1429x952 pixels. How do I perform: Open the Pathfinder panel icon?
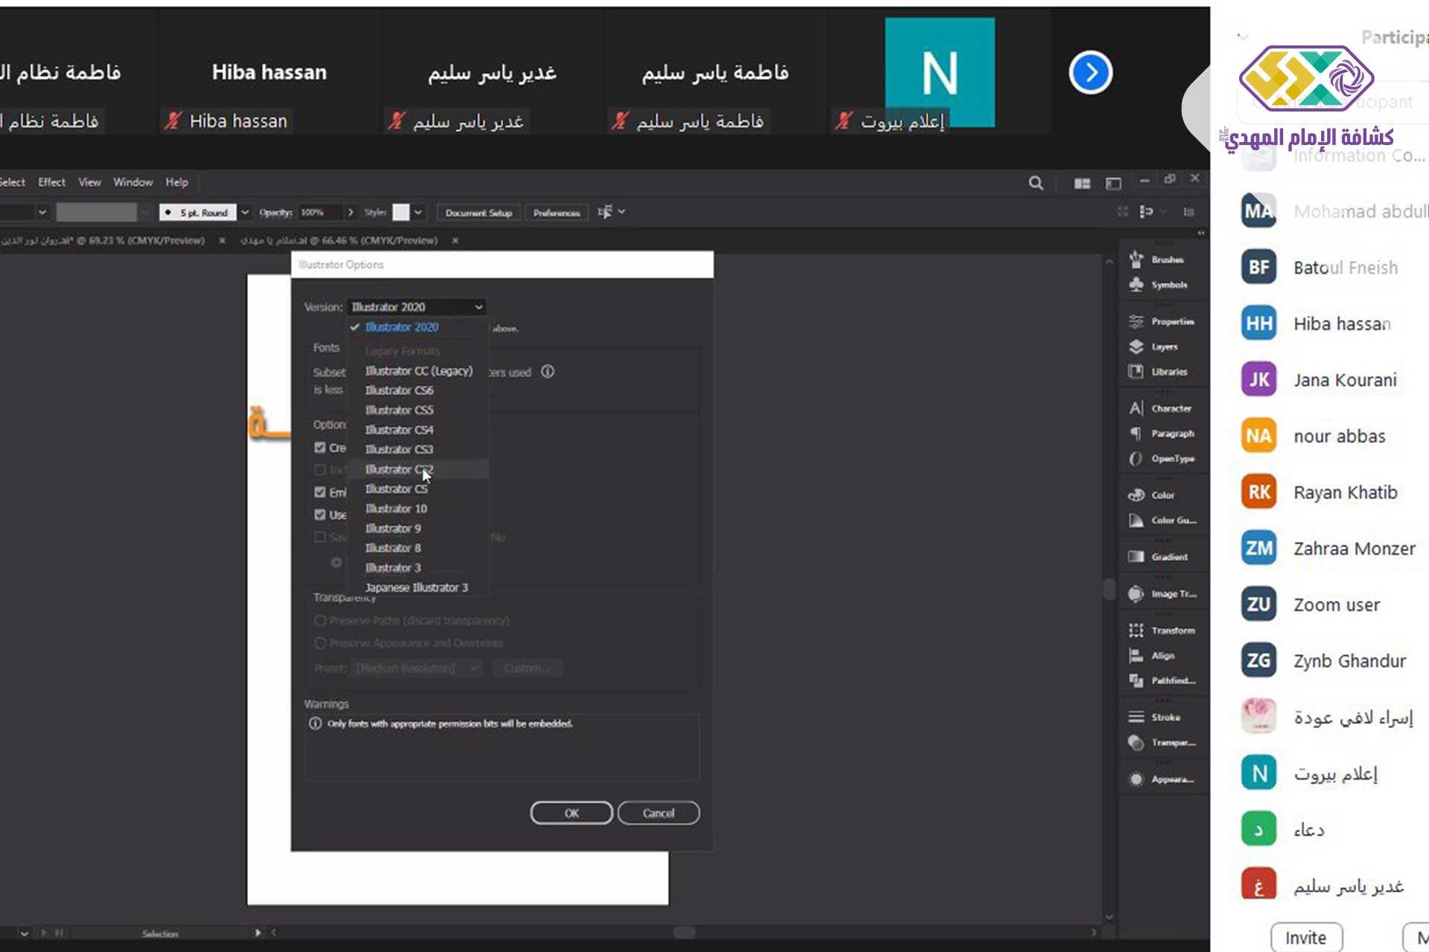[1137, 681]
